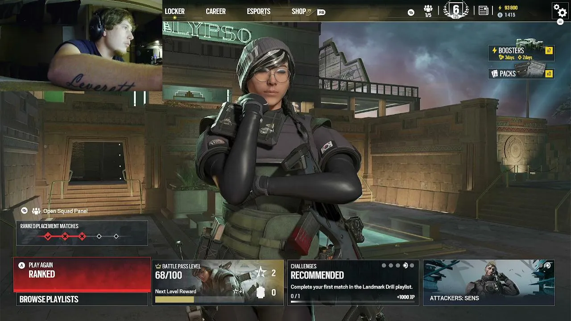Open the Locker tab
Viewport: 571px width, 321px height.
click(174, 12)
